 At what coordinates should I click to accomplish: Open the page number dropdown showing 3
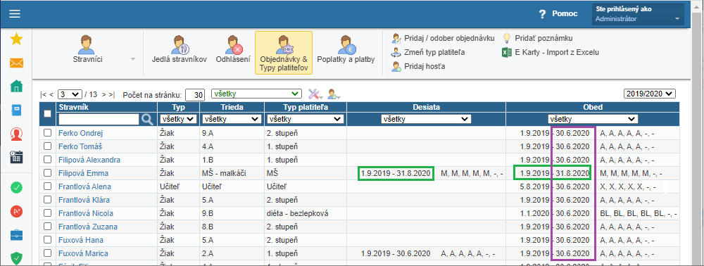[x=70, y=94]
